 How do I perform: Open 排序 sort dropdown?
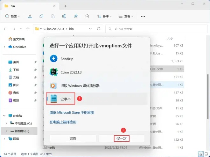click(104, 16)
